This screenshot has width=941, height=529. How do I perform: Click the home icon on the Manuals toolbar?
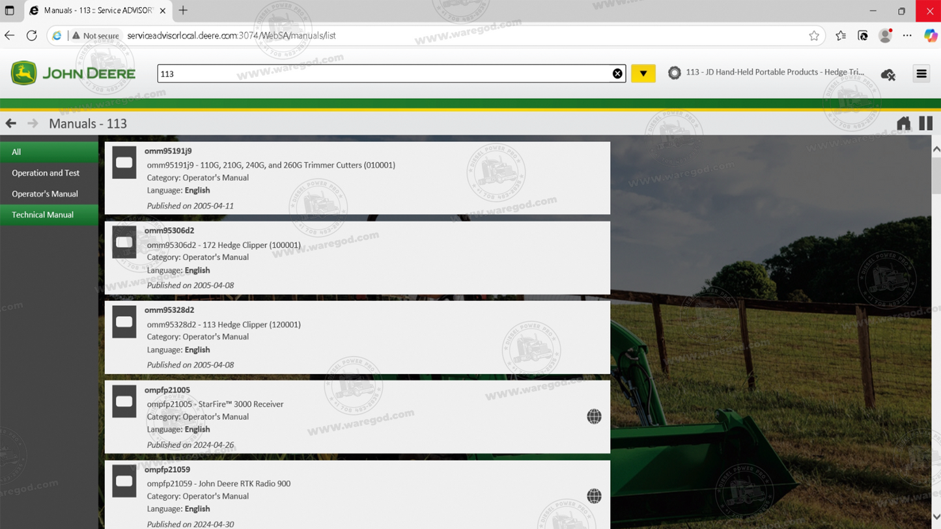(903, 123)
